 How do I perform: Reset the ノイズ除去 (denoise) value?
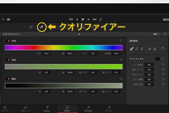163,65
